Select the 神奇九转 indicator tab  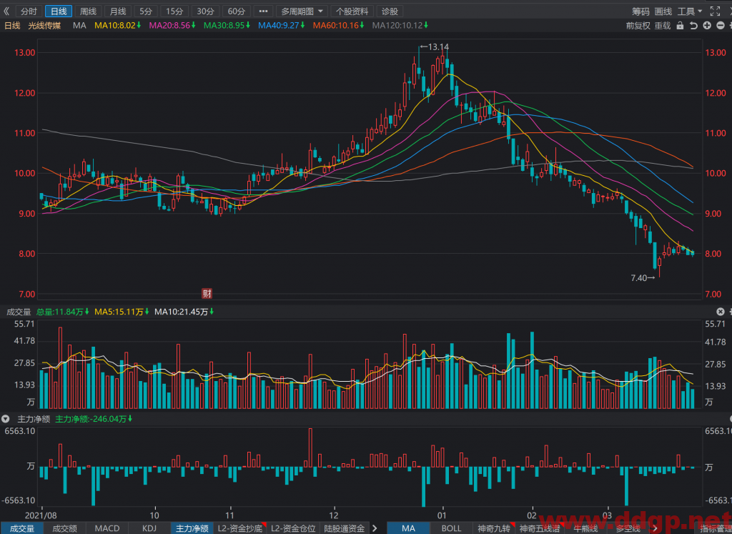494,528
